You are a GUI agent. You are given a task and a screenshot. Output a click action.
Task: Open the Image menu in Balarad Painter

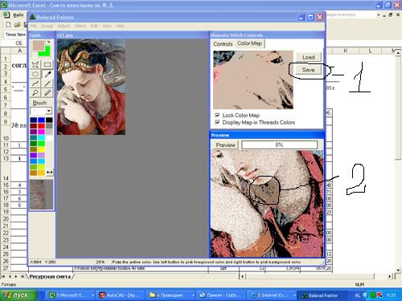pos(47,26)
